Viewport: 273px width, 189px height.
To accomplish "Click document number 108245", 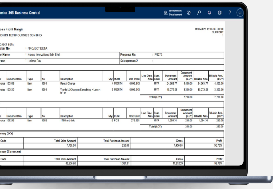I will pyautogui.click(x=12, y=121).
